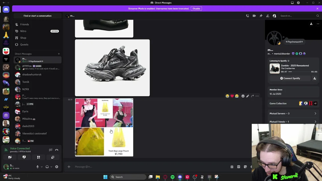Toggle noise suppression in the voice panel
322x181 pixels.
pyautogui.click(x=51, y=150)
